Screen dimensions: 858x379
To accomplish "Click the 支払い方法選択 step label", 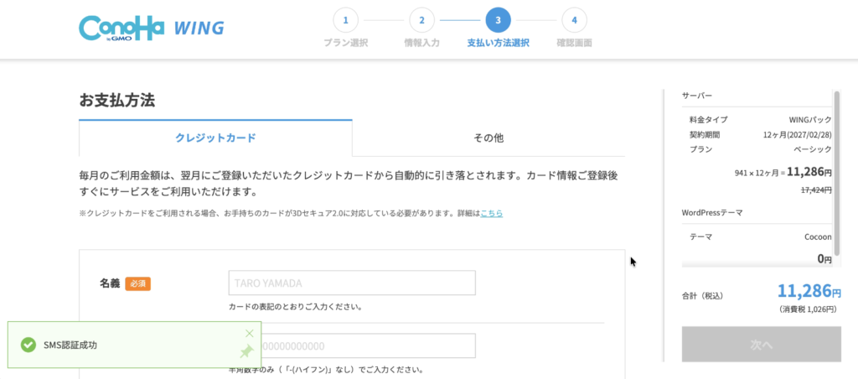I will click(498, 43).
